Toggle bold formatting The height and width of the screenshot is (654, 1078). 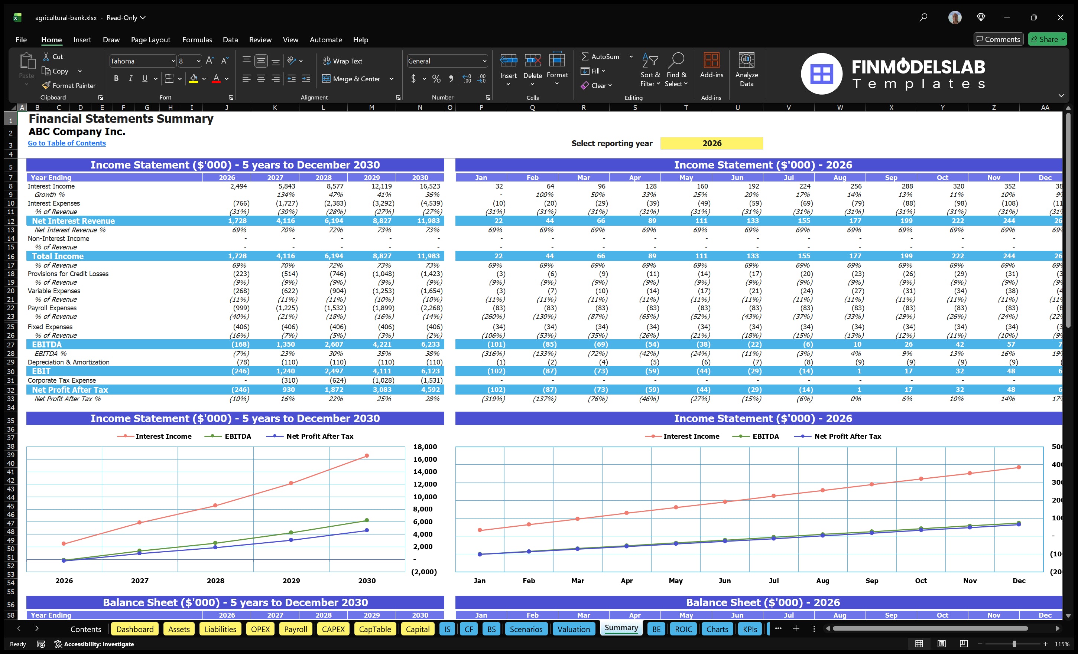(x=116, y=78)
